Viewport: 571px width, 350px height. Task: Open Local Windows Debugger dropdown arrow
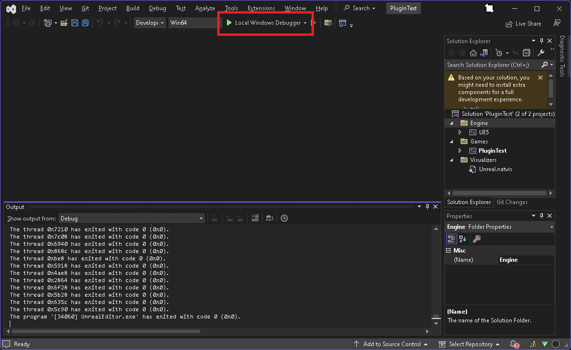[x=305, y=23]
